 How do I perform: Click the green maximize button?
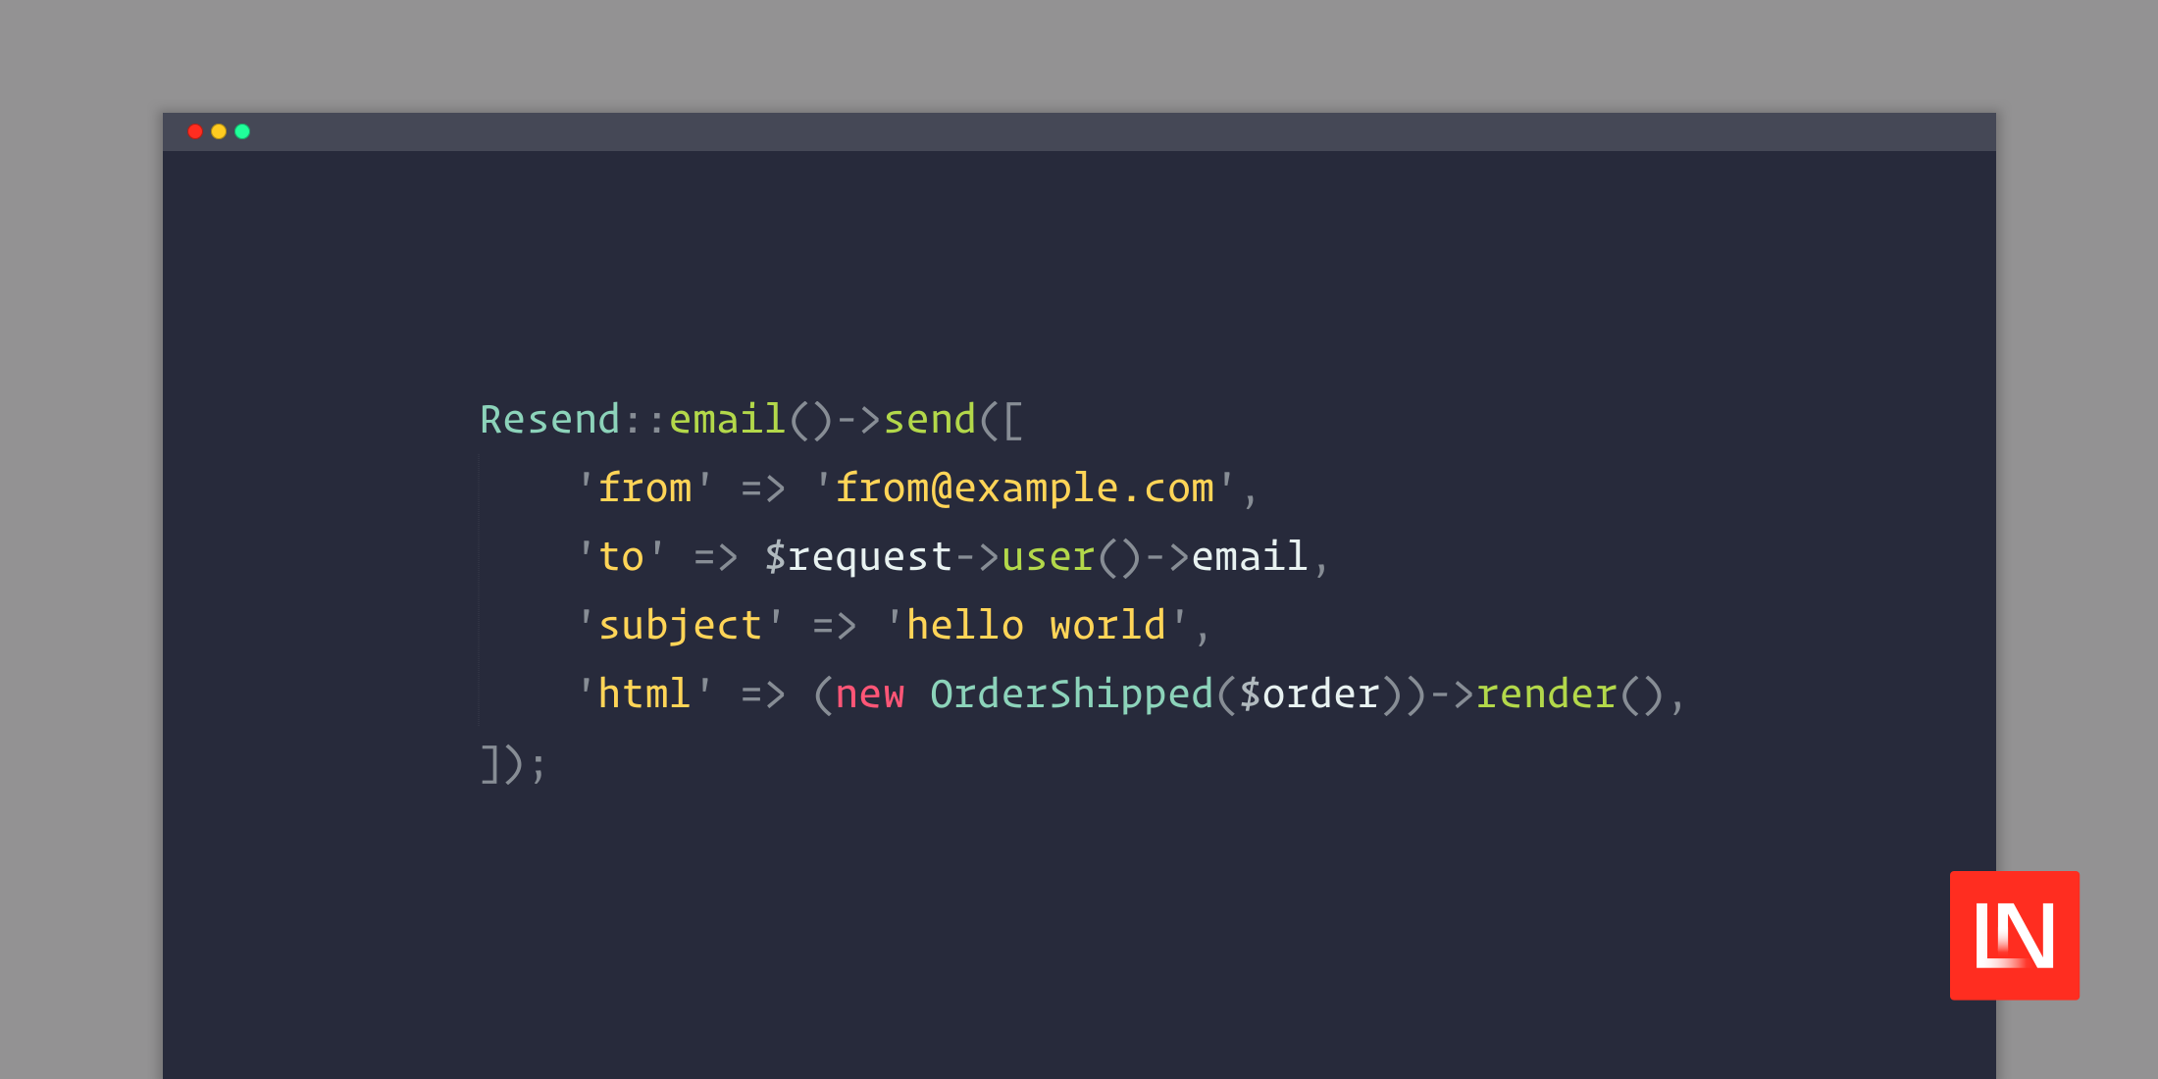coord(243,132)
